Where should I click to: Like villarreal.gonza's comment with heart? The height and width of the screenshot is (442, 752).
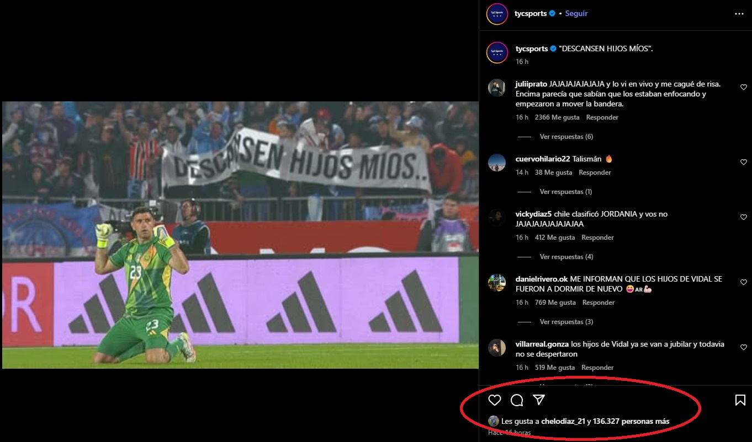743,347
